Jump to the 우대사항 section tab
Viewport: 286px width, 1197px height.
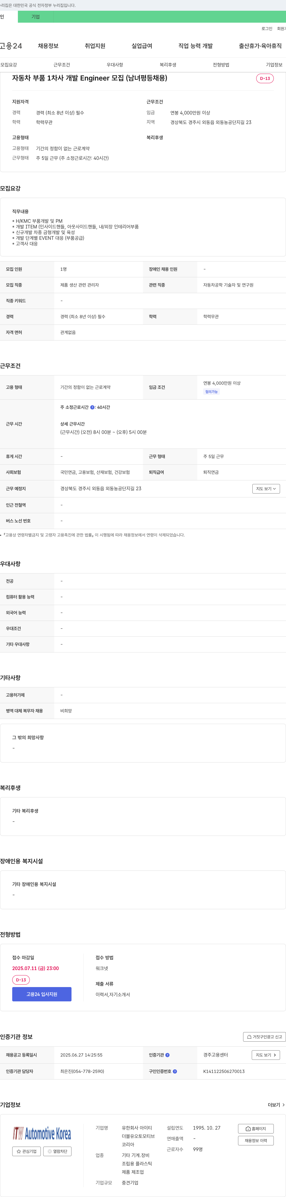pyautogui.click(x=115, y=65)
